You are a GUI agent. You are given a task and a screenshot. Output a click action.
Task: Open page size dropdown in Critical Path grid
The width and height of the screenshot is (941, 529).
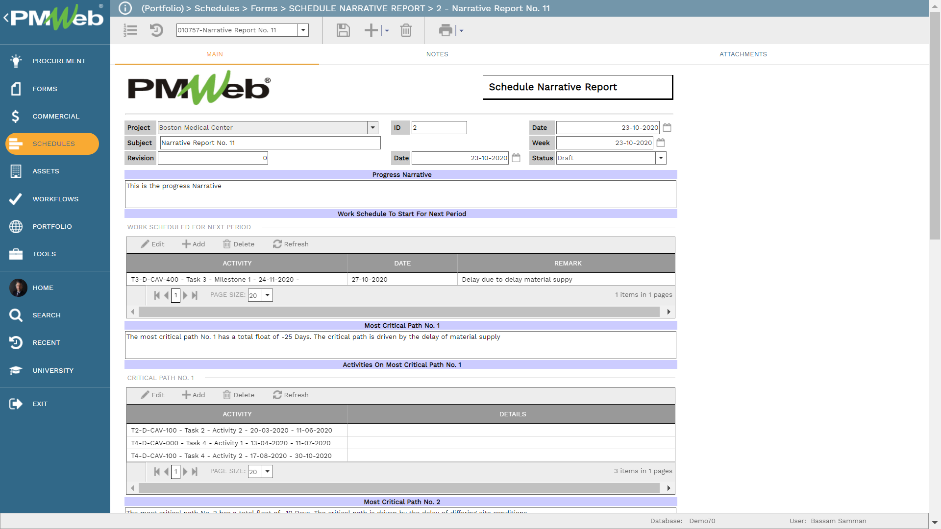(268, 471)
